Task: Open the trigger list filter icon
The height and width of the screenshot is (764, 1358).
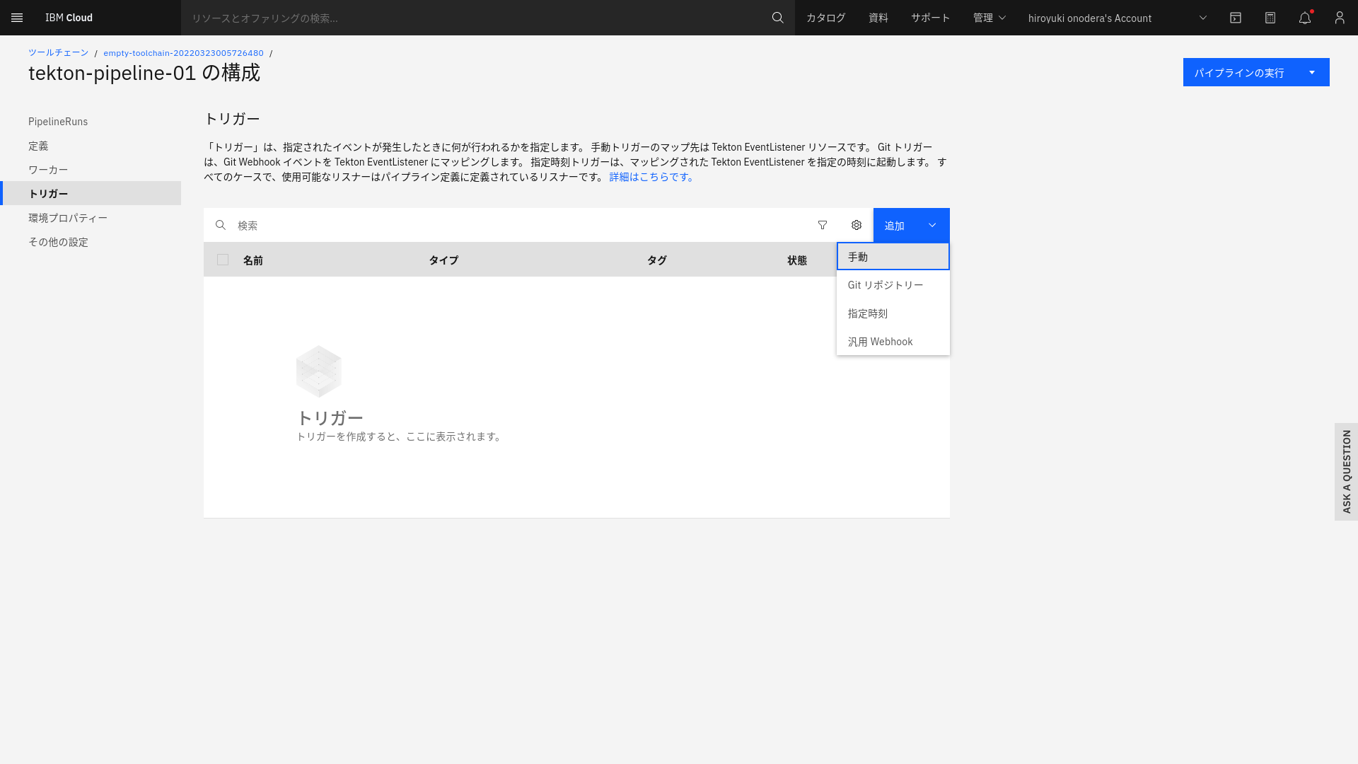Action: 823,225
